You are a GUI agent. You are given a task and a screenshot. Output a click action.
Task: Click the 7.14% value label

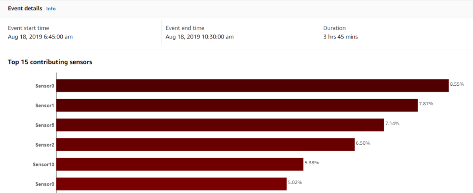tap(392, 123)
